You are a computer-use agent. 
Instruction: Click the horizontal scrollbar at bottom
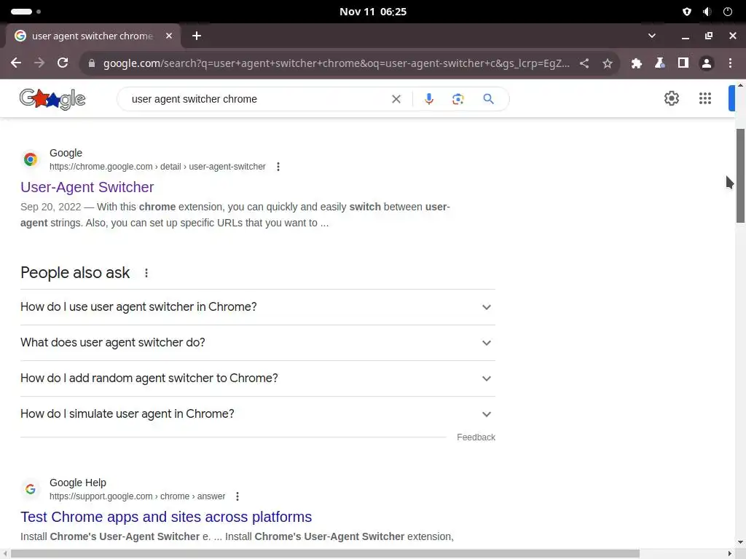(x=325, y=554)
